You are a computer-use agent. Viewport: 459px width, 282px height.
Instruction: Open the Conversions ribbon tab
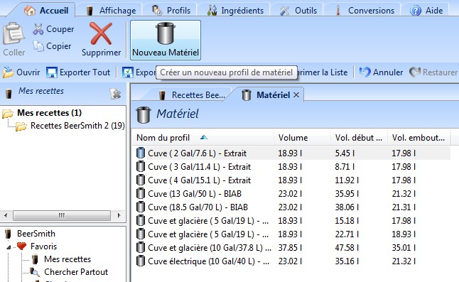(364, 11)
